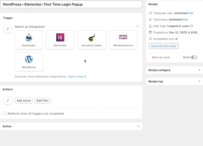The height and width of the screenshot is (146, 203).
Task: Open the trigger options ellipsis menu
Action: click(137, 26)
